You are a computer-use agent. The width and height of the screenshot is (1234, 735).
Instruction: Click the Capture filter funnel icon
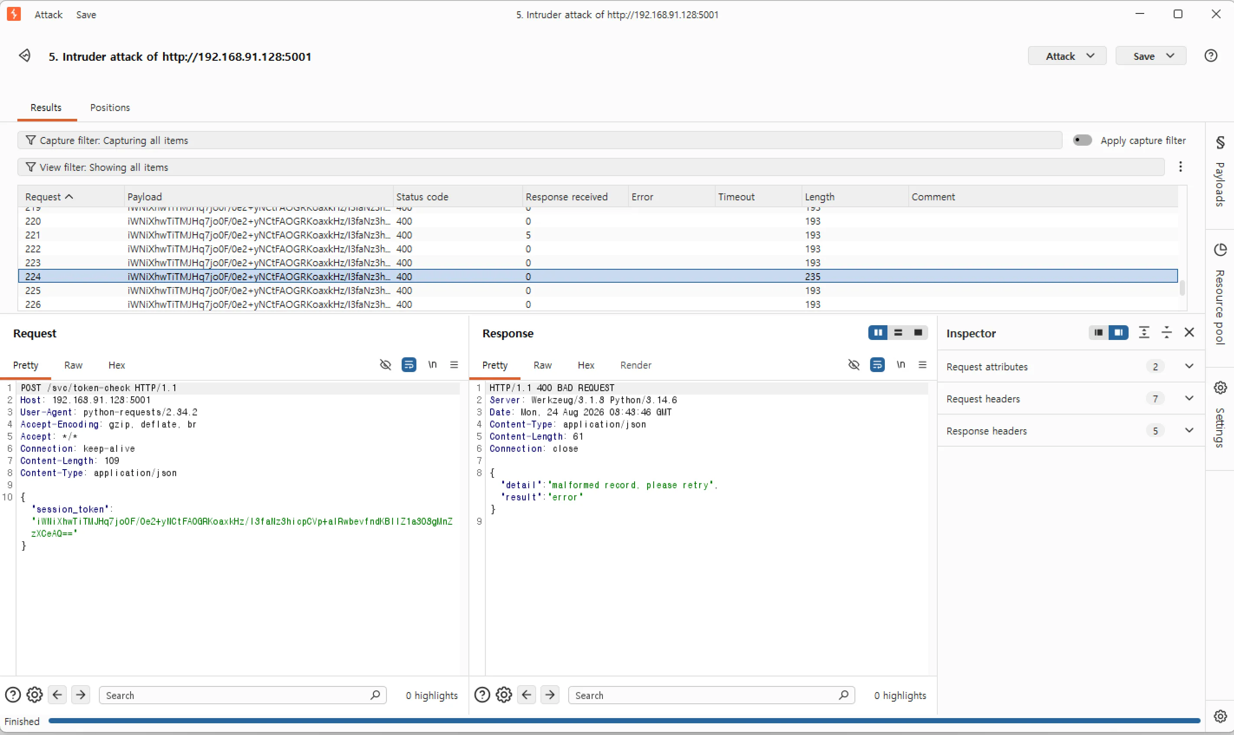31,140
